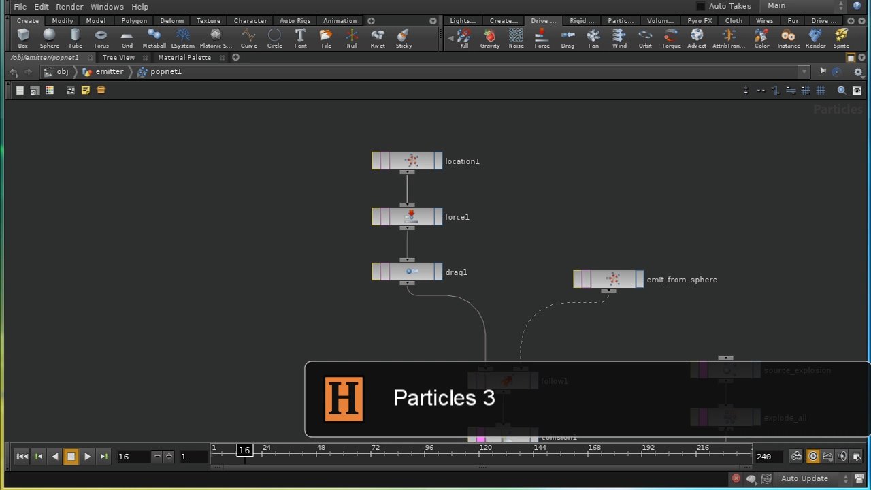The height and width of the screenshot is (490, 871).
Task: Toggle audio playback in the playbar
Action: click(842, 456)
